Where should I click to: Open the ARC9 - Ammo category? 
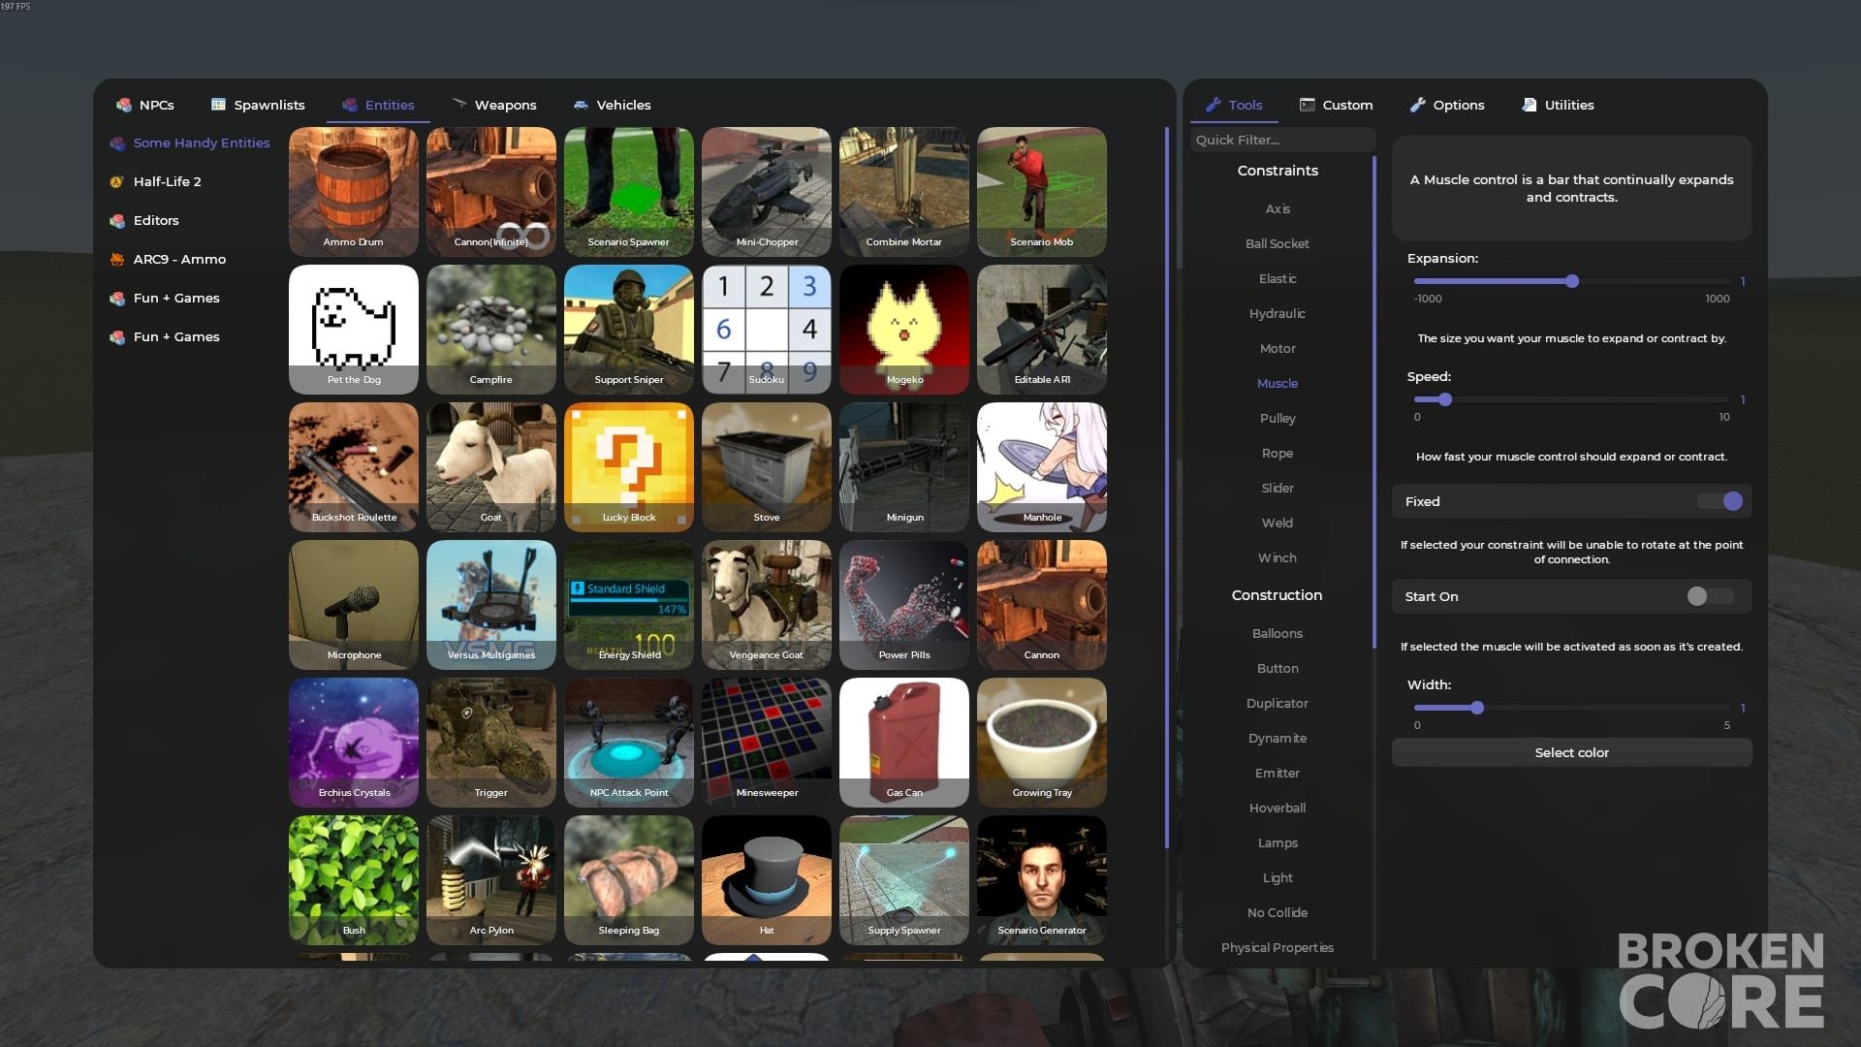coord(168,259)
